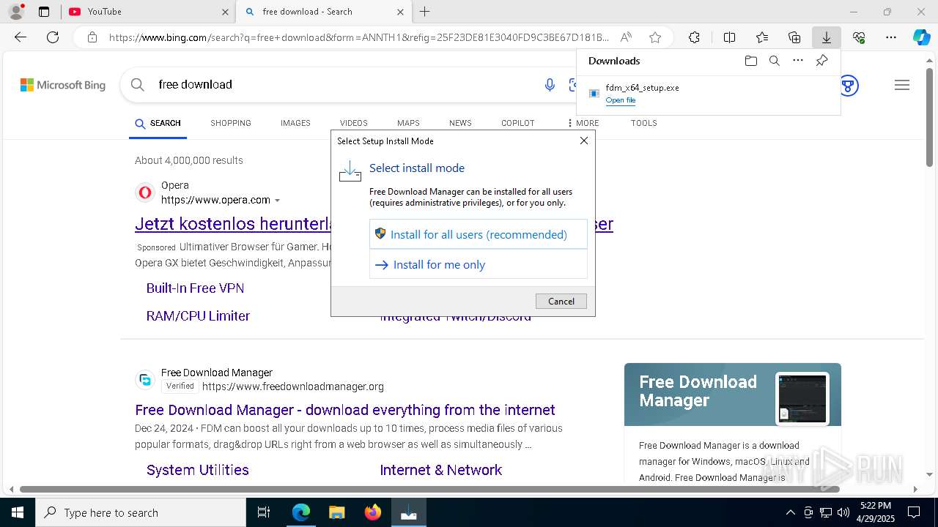938x527 pixels.
Task: Select the SHOPPING tab
Action: coord(231,123)
